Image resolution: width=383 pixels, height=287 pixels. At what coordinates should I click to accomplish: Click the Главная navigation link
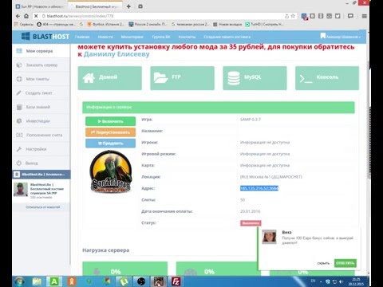tap(82, 37)
